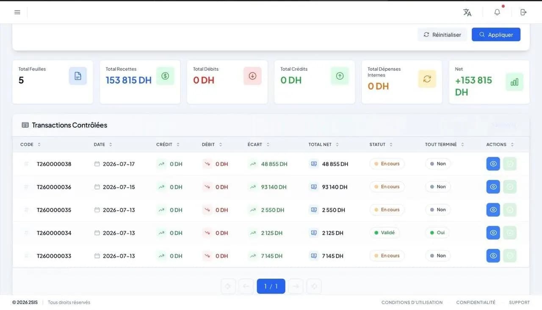Screen dimensions: 542x310
Task: Click the Total Débits down-arrow icon
Action: click(252, 76)
